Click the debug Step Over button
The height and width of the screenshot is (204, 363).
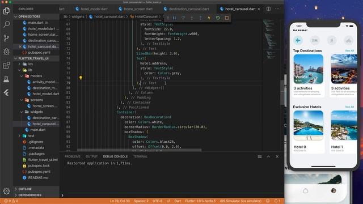[x=183, y=18]
